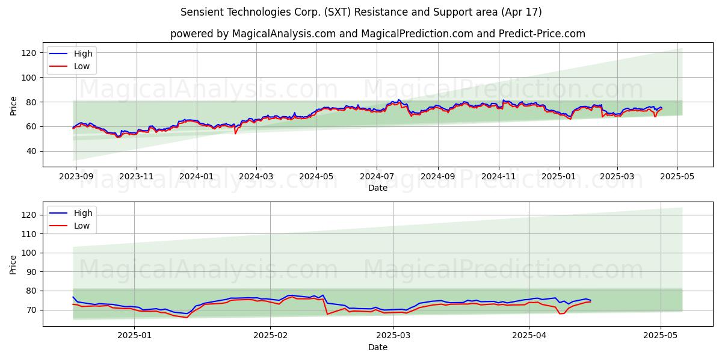Click the top chart 'Date' axis label
This screenshot has width=722, height=361.
[378, 188]
